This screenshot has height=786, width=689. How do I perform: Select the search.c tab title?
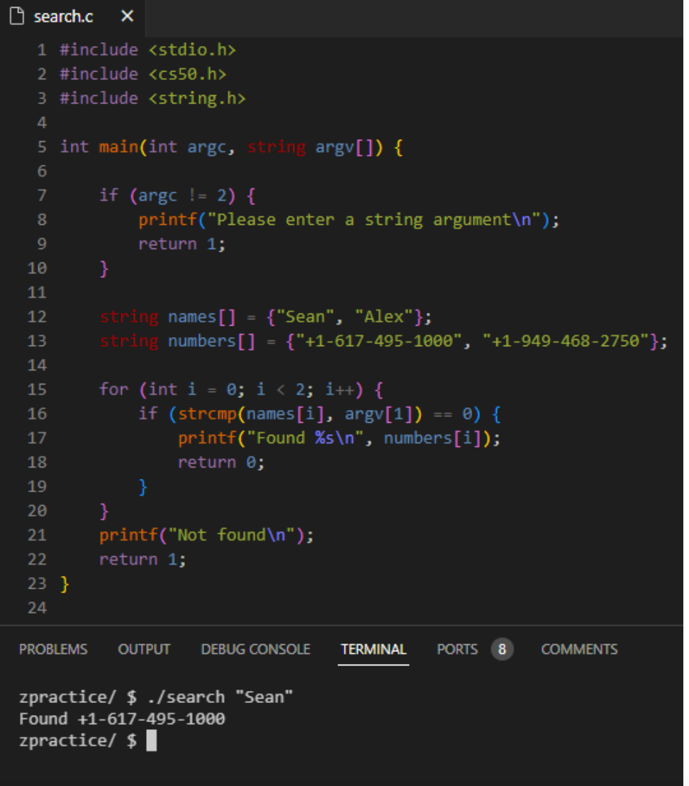pos(64,16)
